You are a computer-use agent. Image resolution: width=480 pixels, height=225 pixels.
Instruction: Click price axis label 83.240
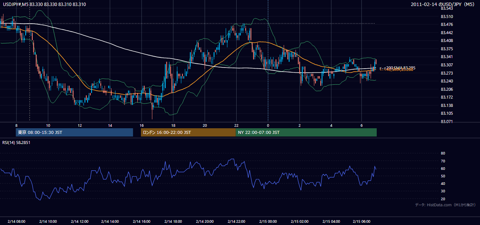(447, 81)
